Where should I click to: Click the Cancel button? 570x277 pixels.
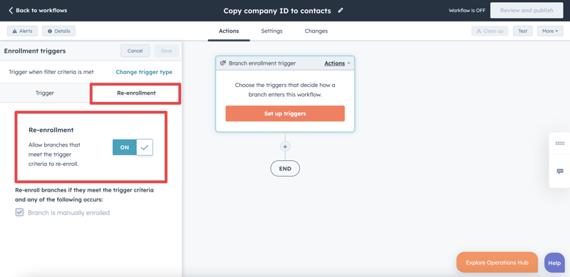point(135,51)
